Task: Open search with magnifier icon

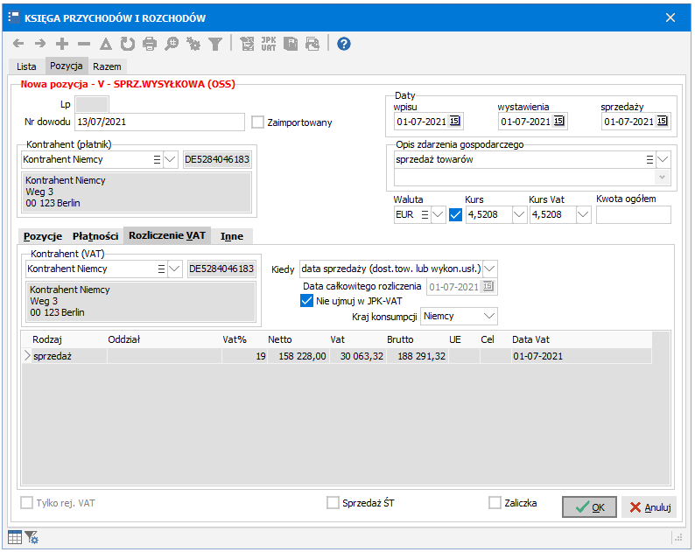Action: (172, 44)
